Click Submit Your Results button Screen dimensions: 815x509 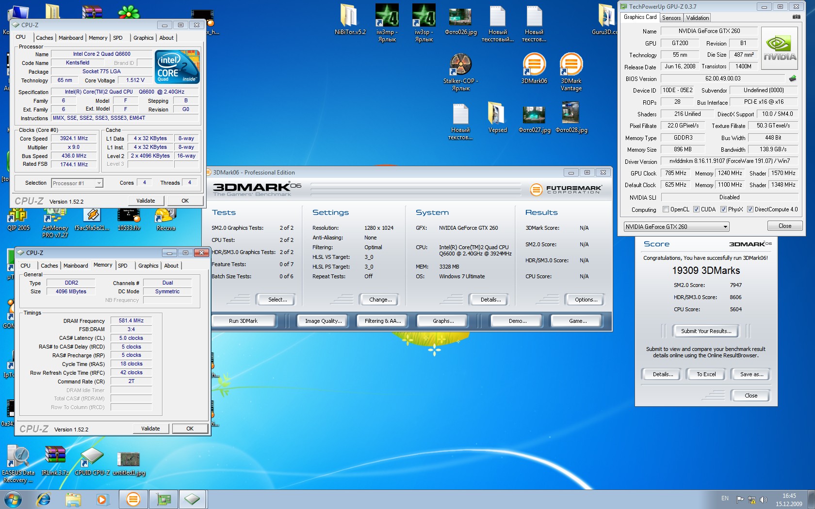tap(706, 331)
